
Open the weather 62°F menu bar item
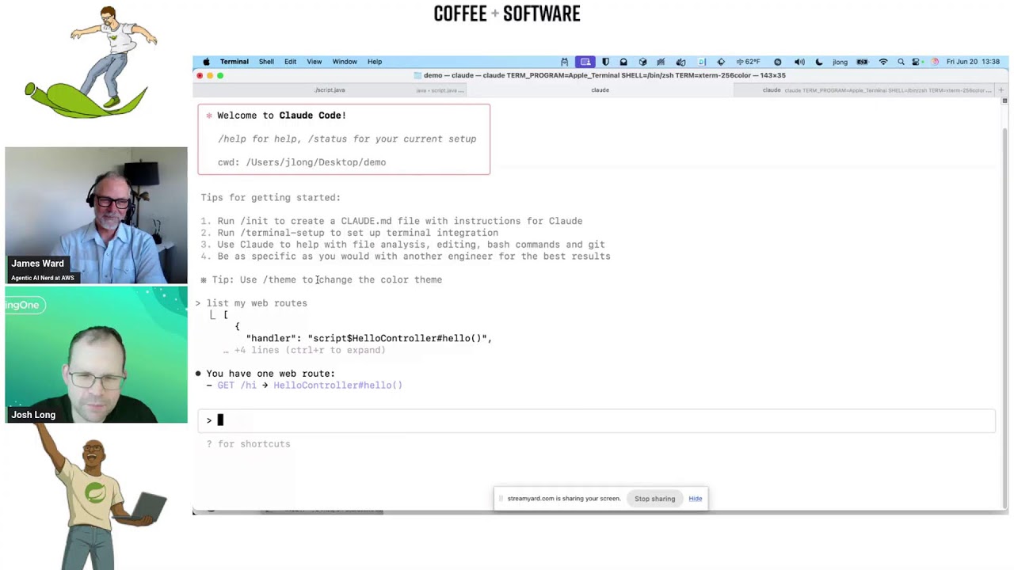tap(748, 62)
